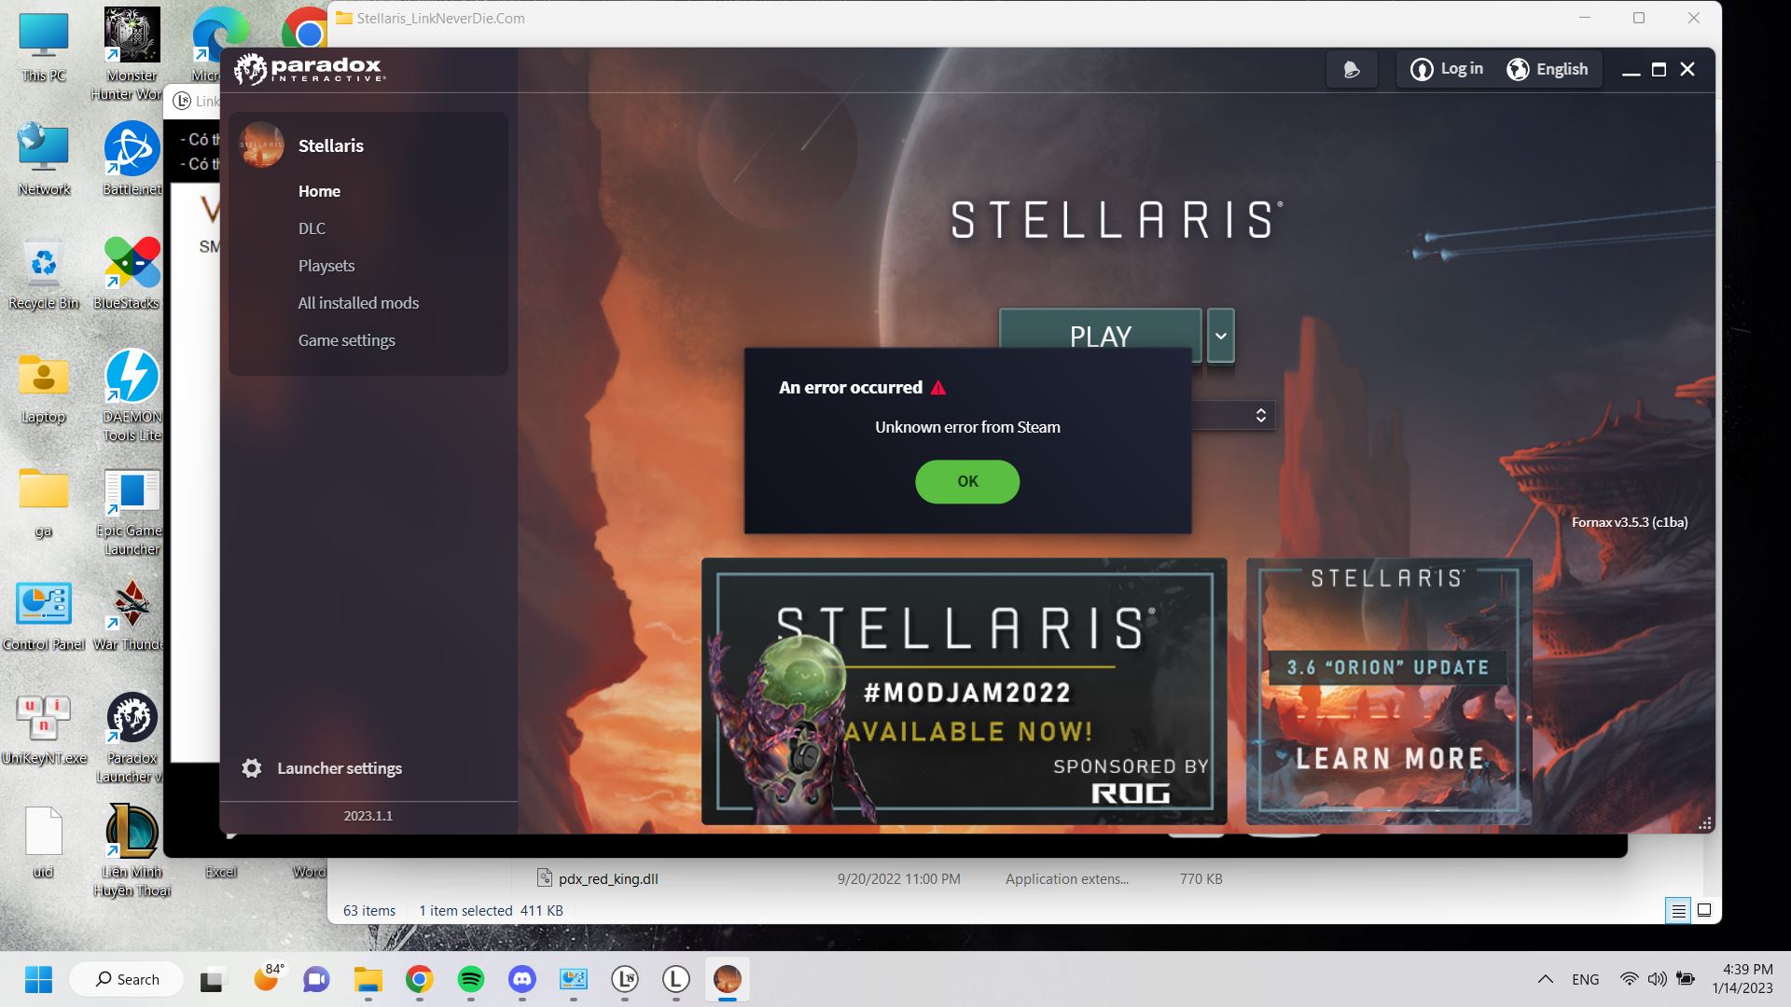This screenshot has width=1791, height=1007.
Task: Toggle Home section in launcher sidebar
Action: point(319,190)
